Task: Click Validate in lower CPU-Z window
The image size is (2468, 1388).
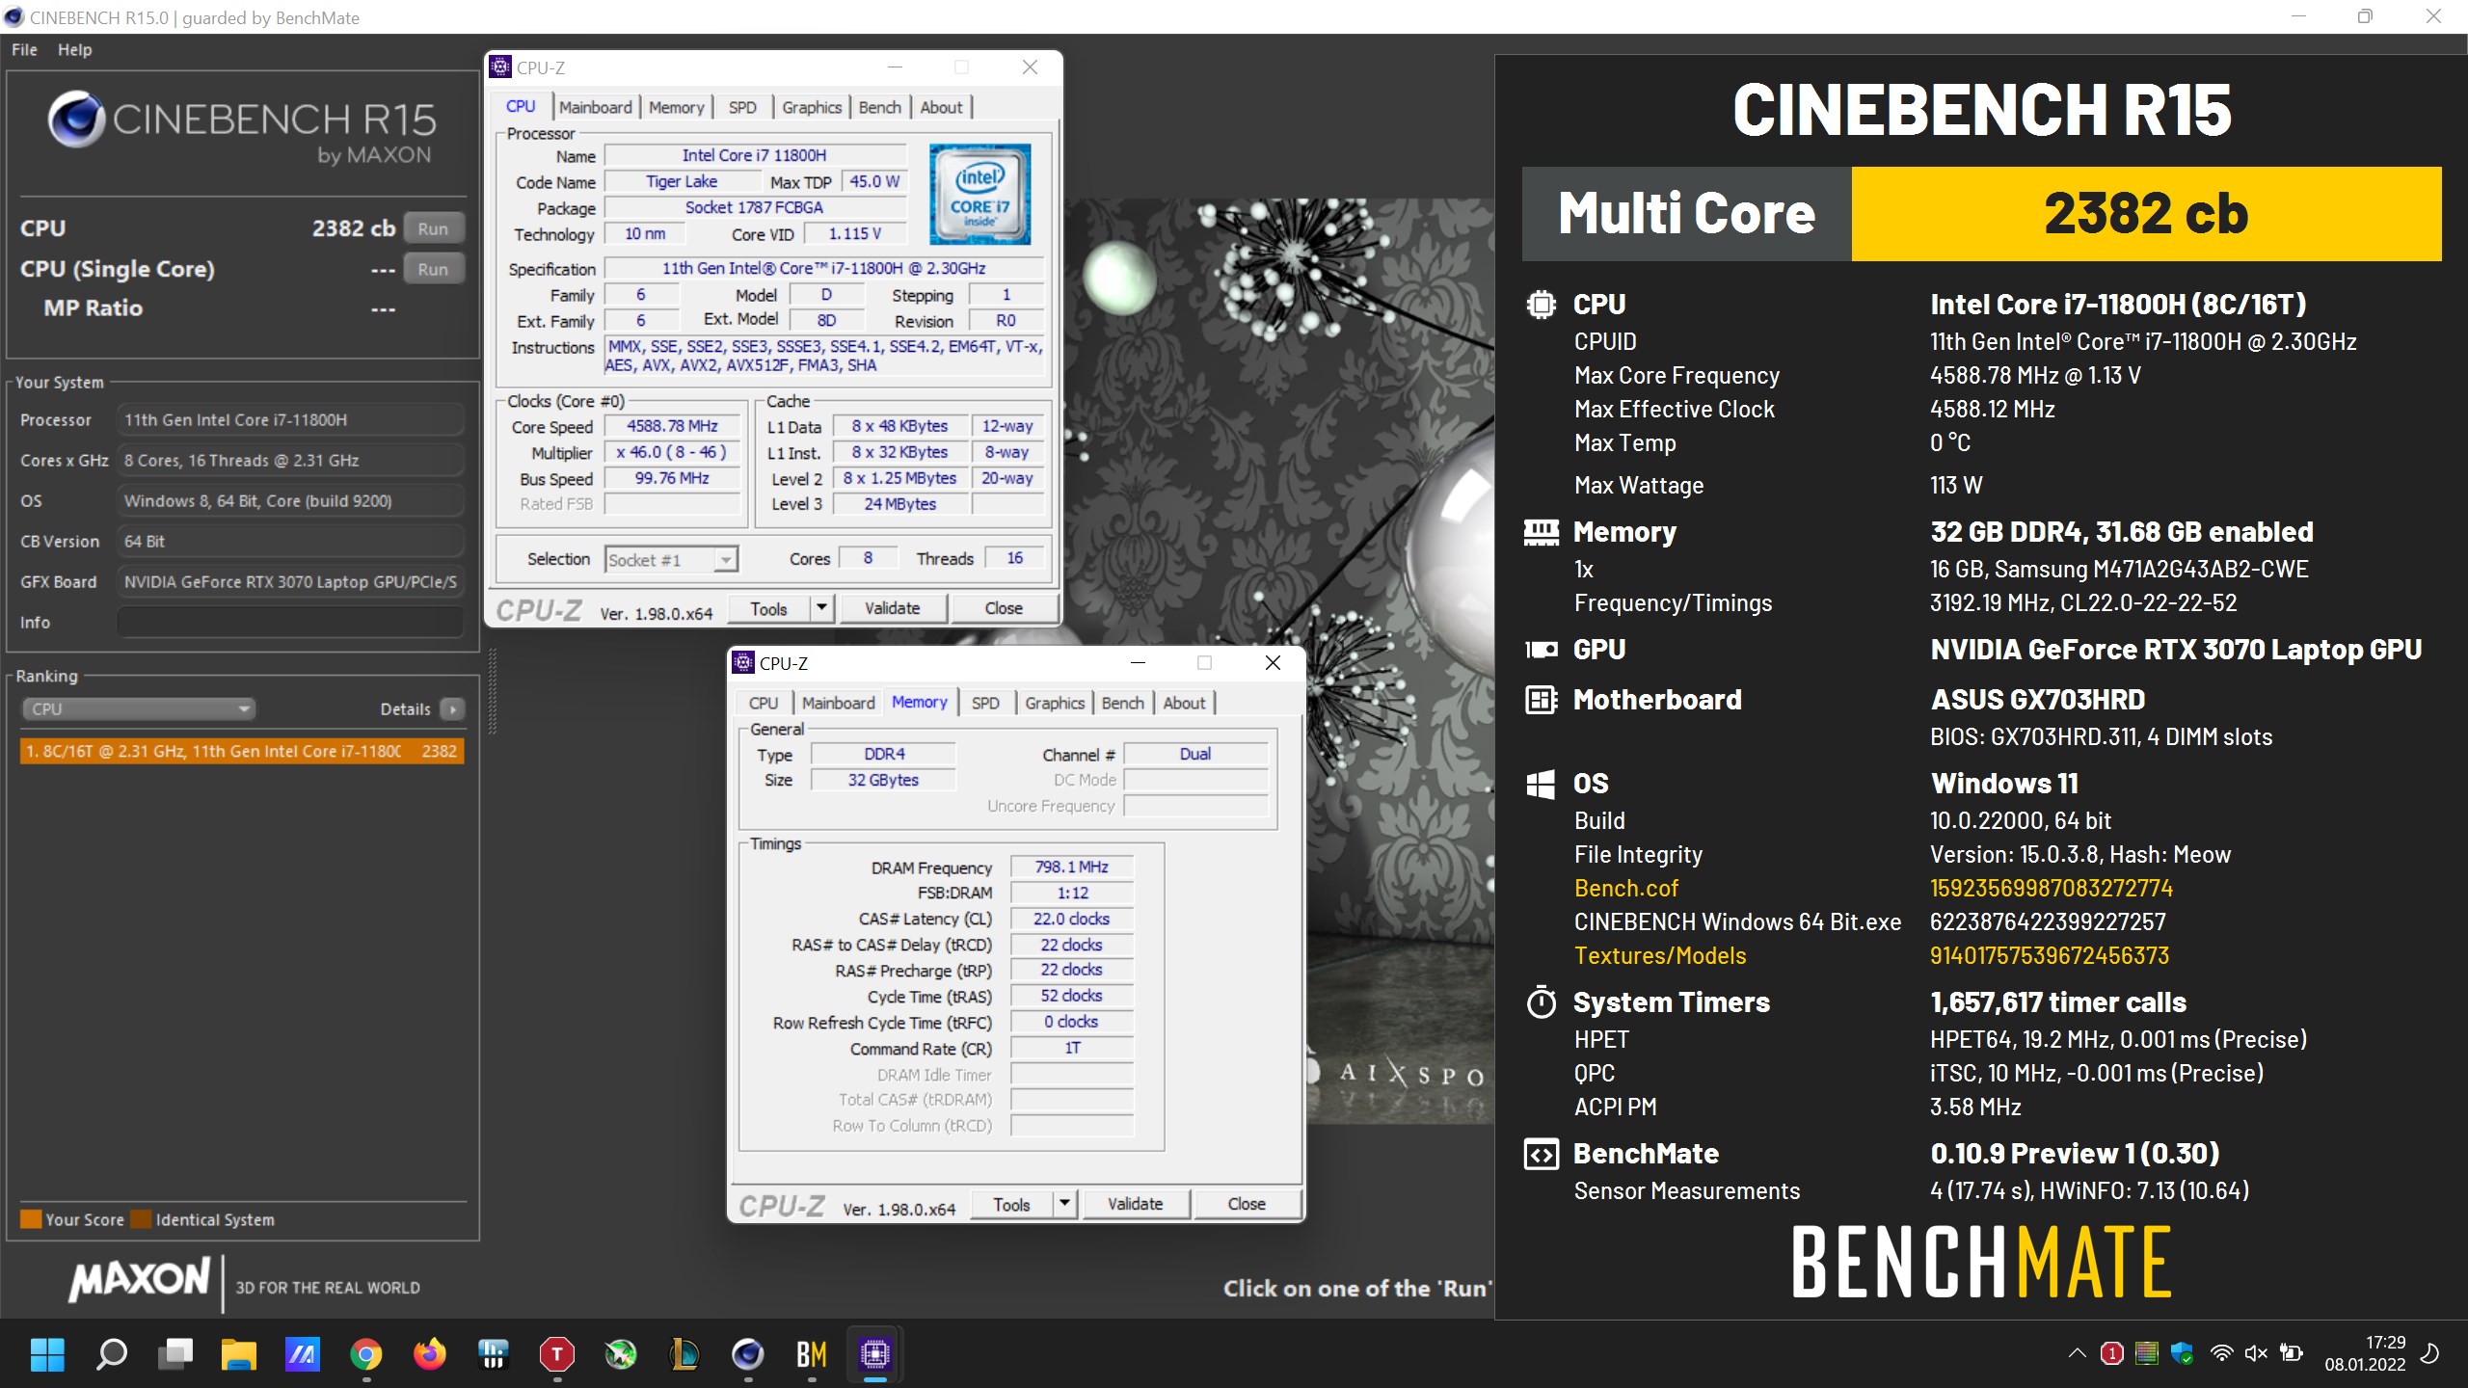Action: [x=1136, y=1205]
